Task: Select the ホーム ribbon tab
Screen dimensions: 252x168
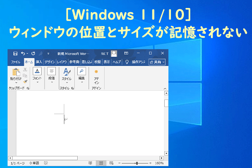Action: tap(29, 62)
